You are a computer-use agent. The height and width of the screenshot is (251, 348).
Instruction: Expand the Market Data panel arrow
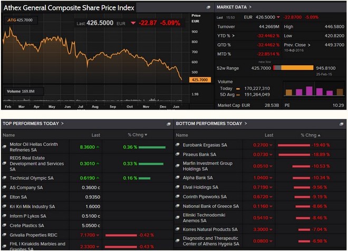pyautogui.click(x=250, y=7)
